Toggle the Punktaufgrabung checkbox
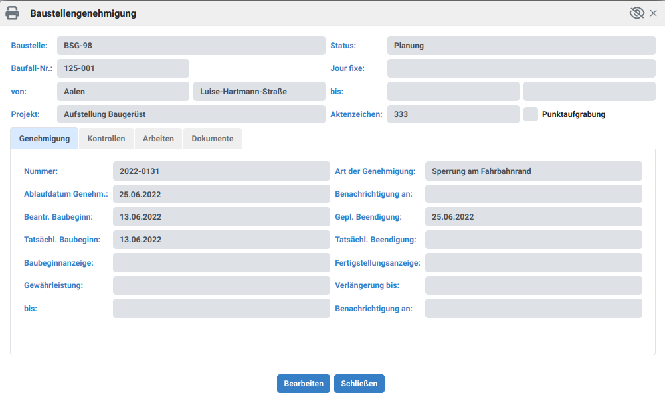 tap(530, 114)
